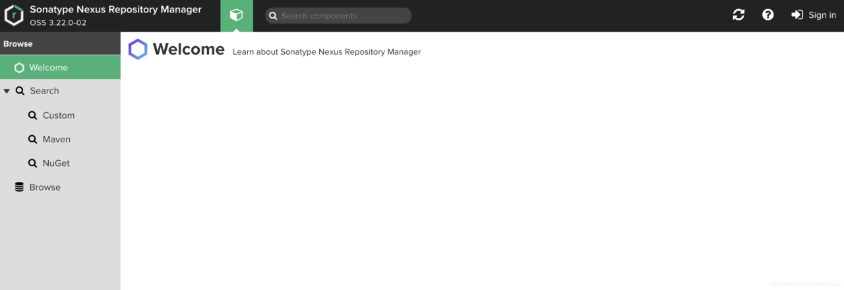
Task: Click the Browse database stack icon
Action: click(19, 187)
